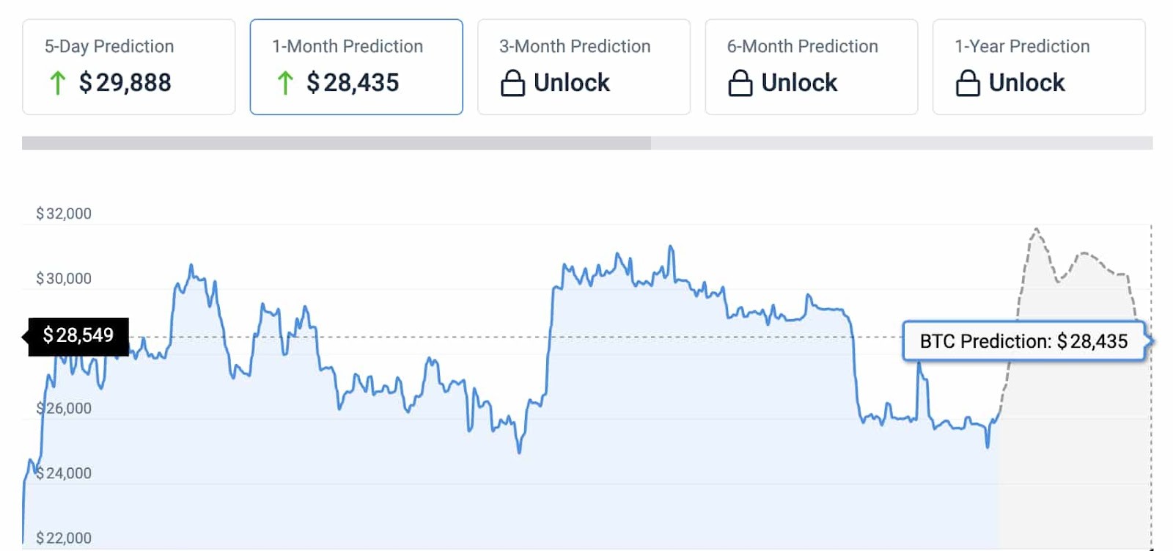This screenshot has width=1173, height=551.
Task: Click the light scrollbar track right of thumb
Action: coord(902,143)
